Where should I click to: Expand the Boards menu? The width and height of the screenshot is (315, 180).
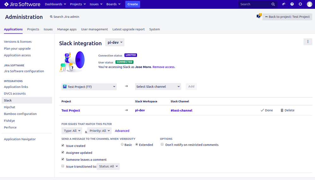(x=113, y=4)
